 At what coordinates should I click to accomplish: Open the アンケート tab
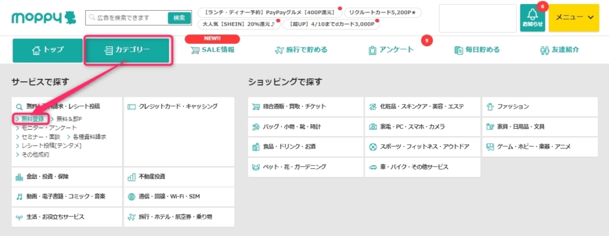click(391, 50)
